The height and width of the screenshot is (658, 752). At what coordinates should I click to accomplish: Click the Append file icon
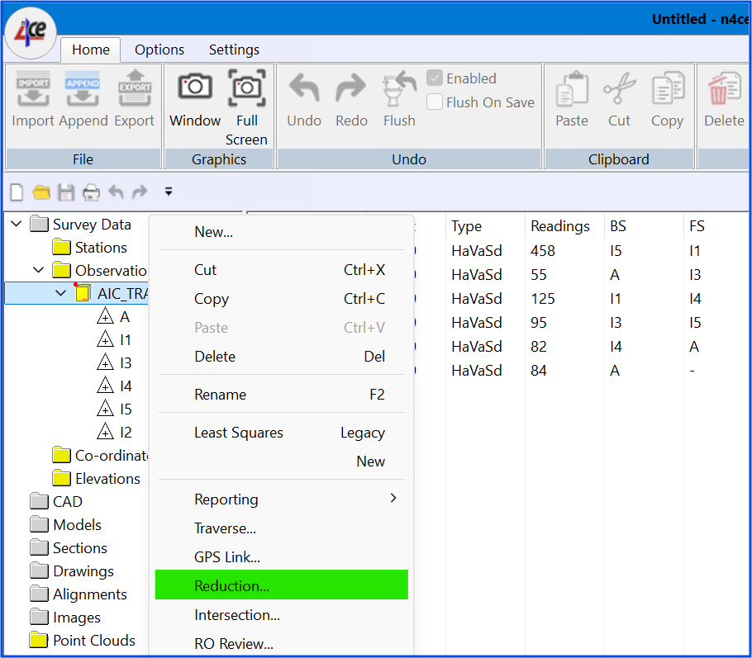pyautogui.click(x=83, y=88)
